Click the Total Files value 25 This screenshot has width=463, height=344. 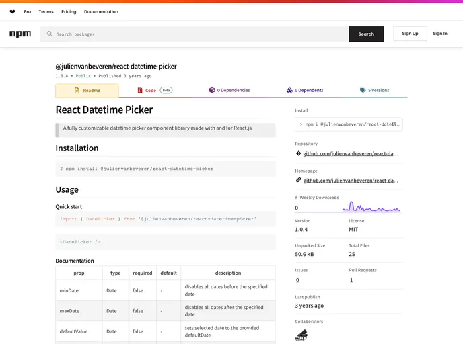point(352,254)
